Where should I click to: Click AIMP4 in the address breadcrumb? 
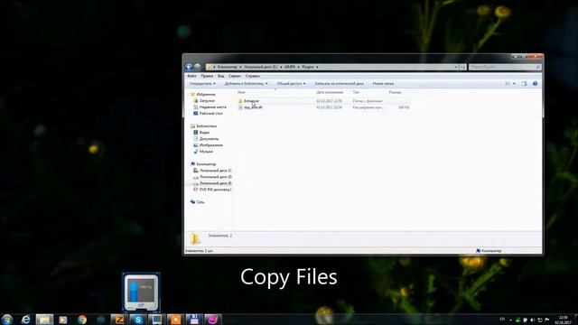pos(290,67)
